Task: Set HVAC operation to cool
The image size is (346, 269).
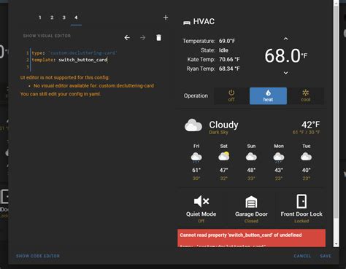Action: pyautogui.click(x=306, y=95)
